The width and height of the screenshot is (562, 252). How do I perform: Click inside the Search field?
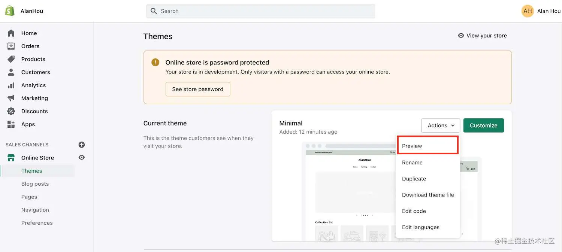[x=260, y=11]
